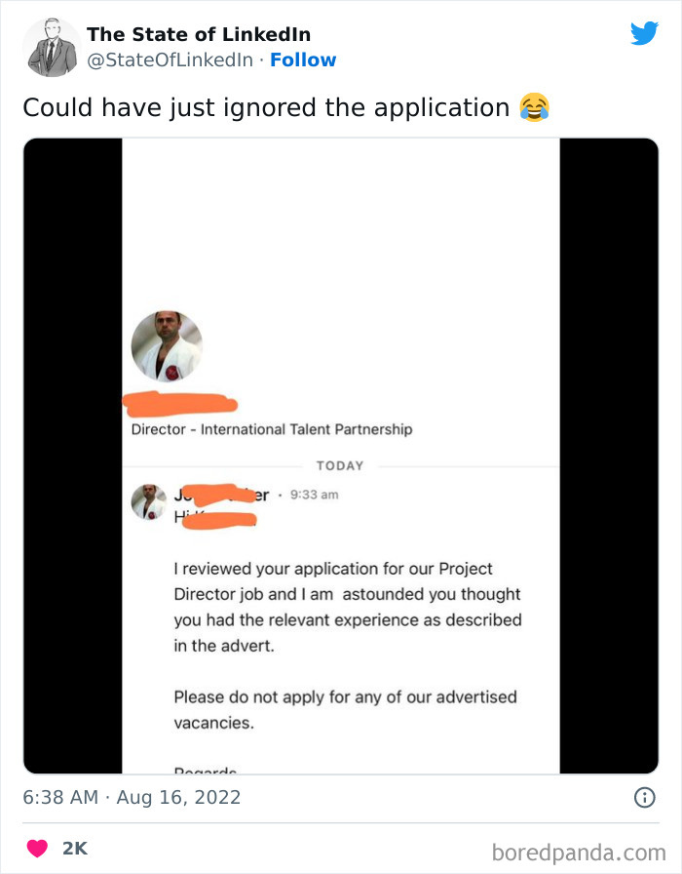Select the circular profile photo inside the screenshot

coord(167,345)
